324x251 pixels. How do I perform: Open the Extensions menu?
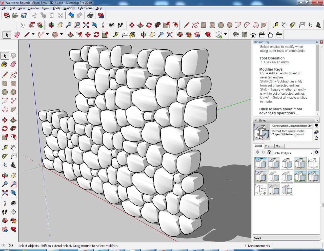(85, 8)
